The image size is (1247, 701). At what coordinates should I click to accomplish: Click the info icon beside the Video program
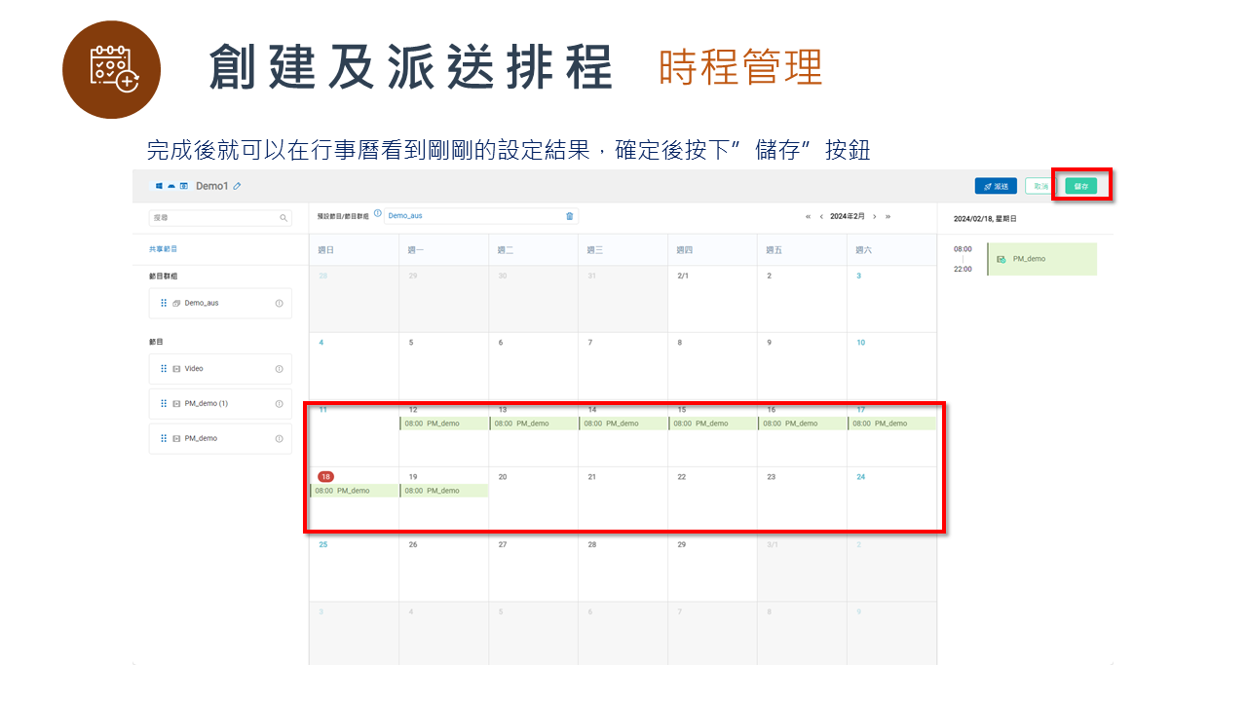(277, 368)
